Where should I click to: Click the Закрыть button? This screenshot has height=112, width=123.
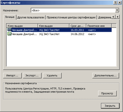point(110,106)
